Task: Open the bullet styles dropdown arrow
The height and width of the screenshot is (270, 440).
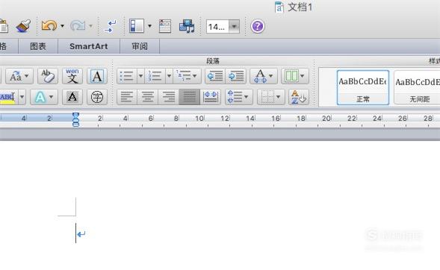Action: pyautogui.click(x=140, y=76)
